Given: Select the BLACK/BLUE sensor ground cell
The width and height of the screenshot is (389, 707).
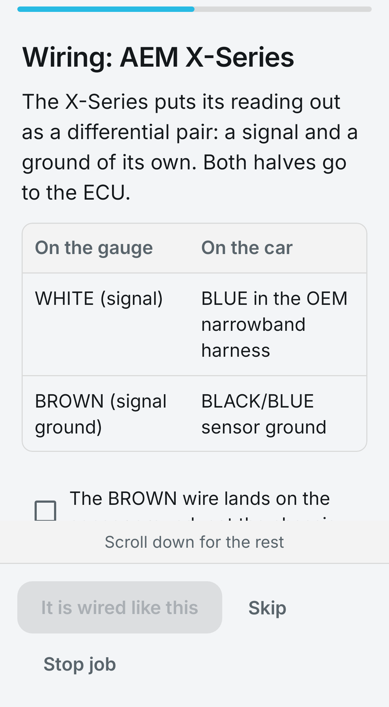Looking at the screenshot, I should click(264, 414).
